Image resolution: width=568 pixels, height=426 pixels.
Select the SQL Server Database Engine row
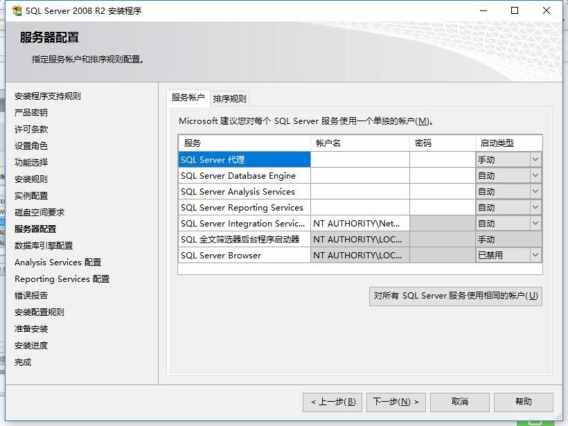click(245, 175)
